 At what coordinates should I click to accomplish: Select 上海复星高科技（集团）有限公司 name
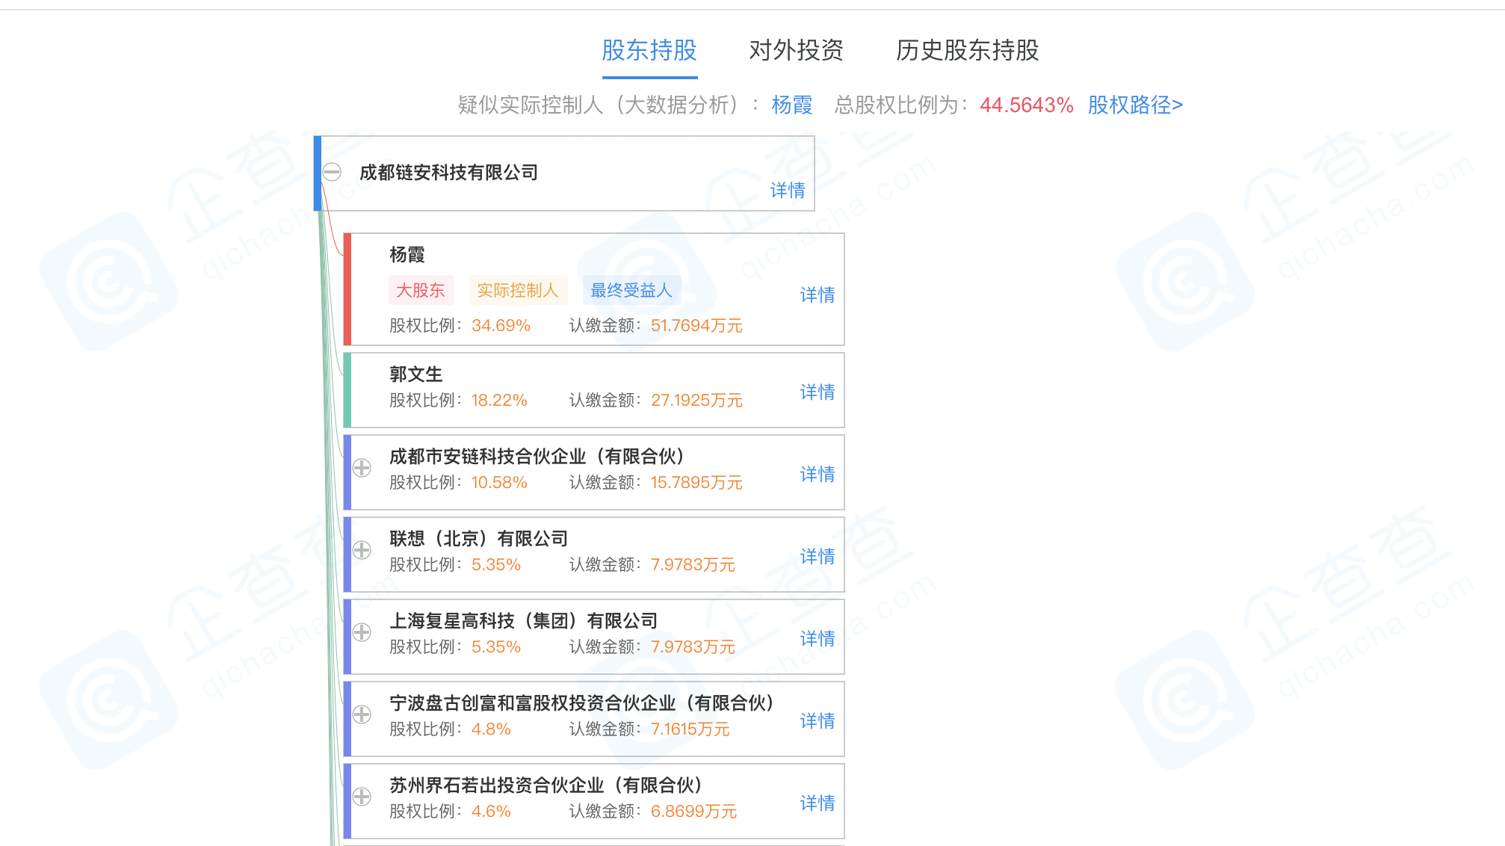524,621
